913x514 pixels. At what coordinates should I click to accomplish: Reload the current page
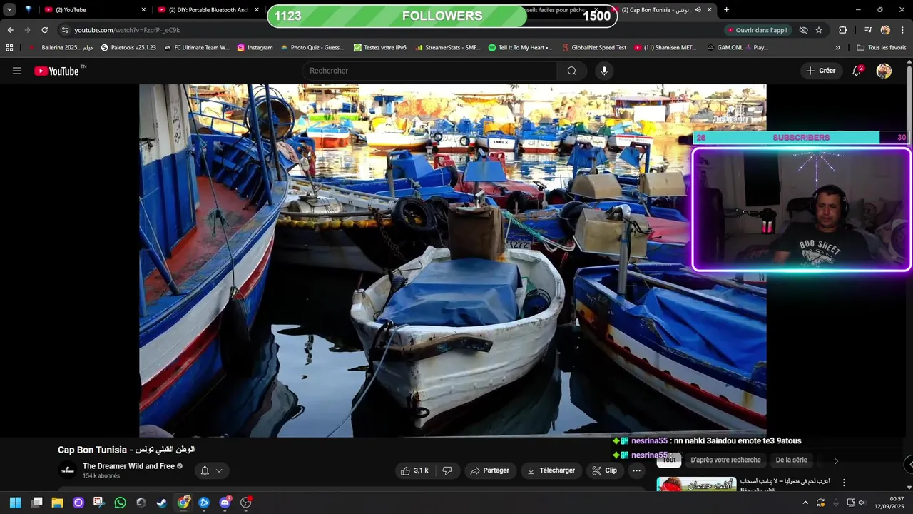point(45,30)
